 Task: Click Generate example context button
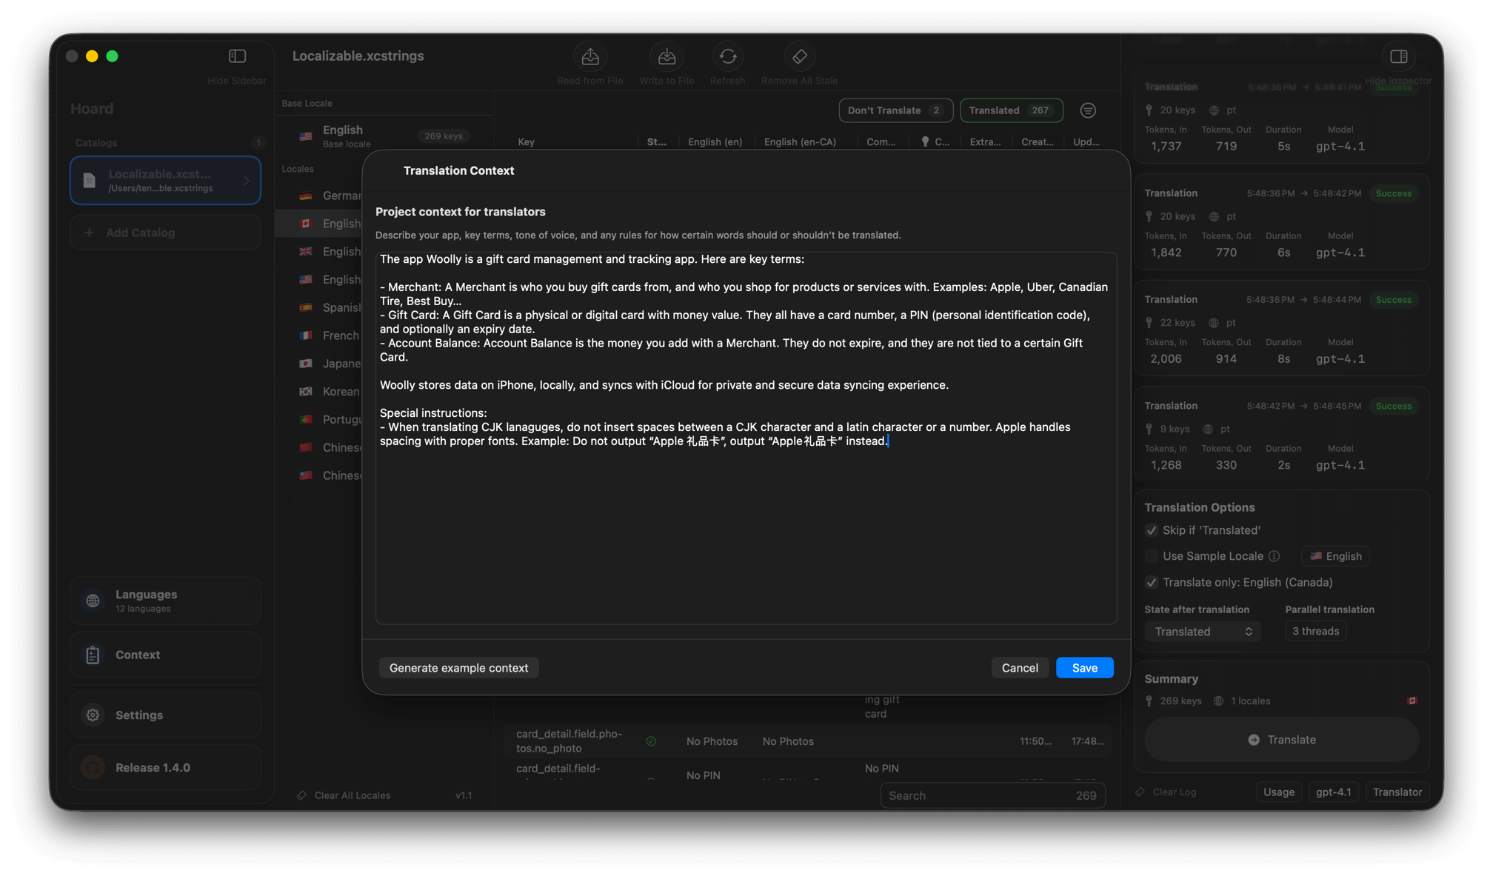click(x=458, y=668)
